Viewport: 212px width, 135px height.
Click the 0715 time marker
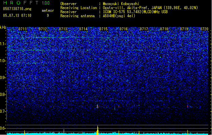[x=103, y=29]
